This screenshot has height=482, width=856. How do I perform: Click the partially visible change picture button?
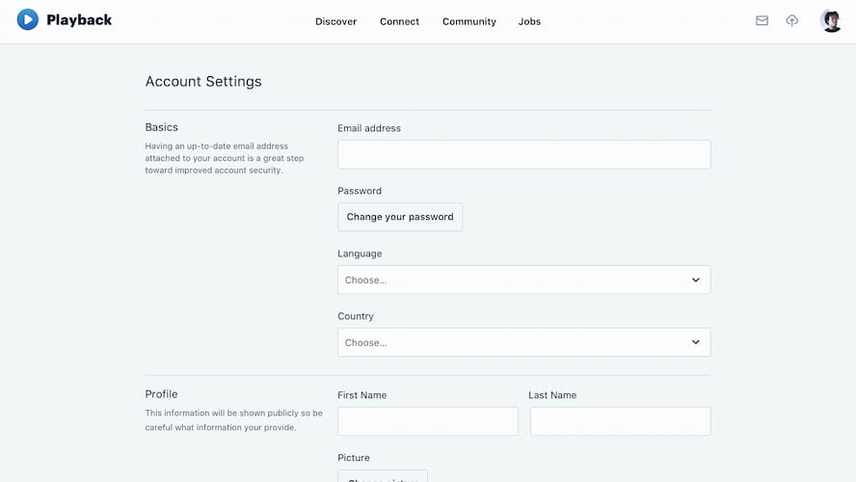[383, 476]
